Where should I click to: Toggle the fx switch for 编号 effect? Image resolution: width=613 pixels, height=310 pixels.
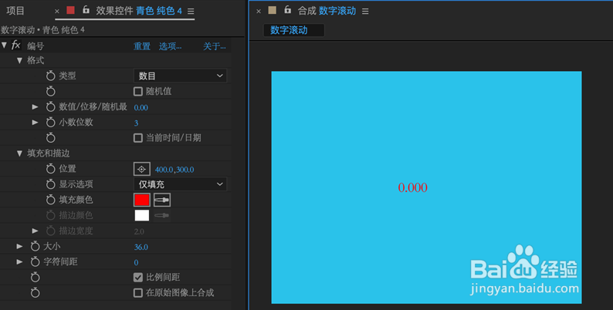pyautogui.click(x=15, y=45)
